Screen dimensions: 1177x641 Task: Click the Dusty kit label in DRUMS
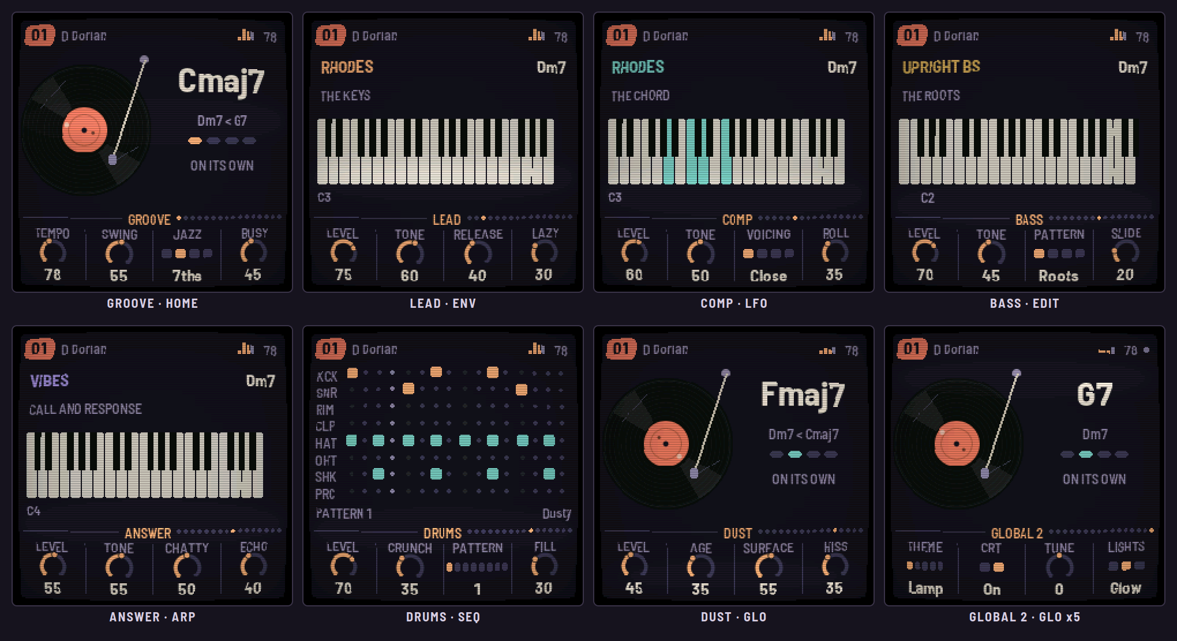point(556,514)
